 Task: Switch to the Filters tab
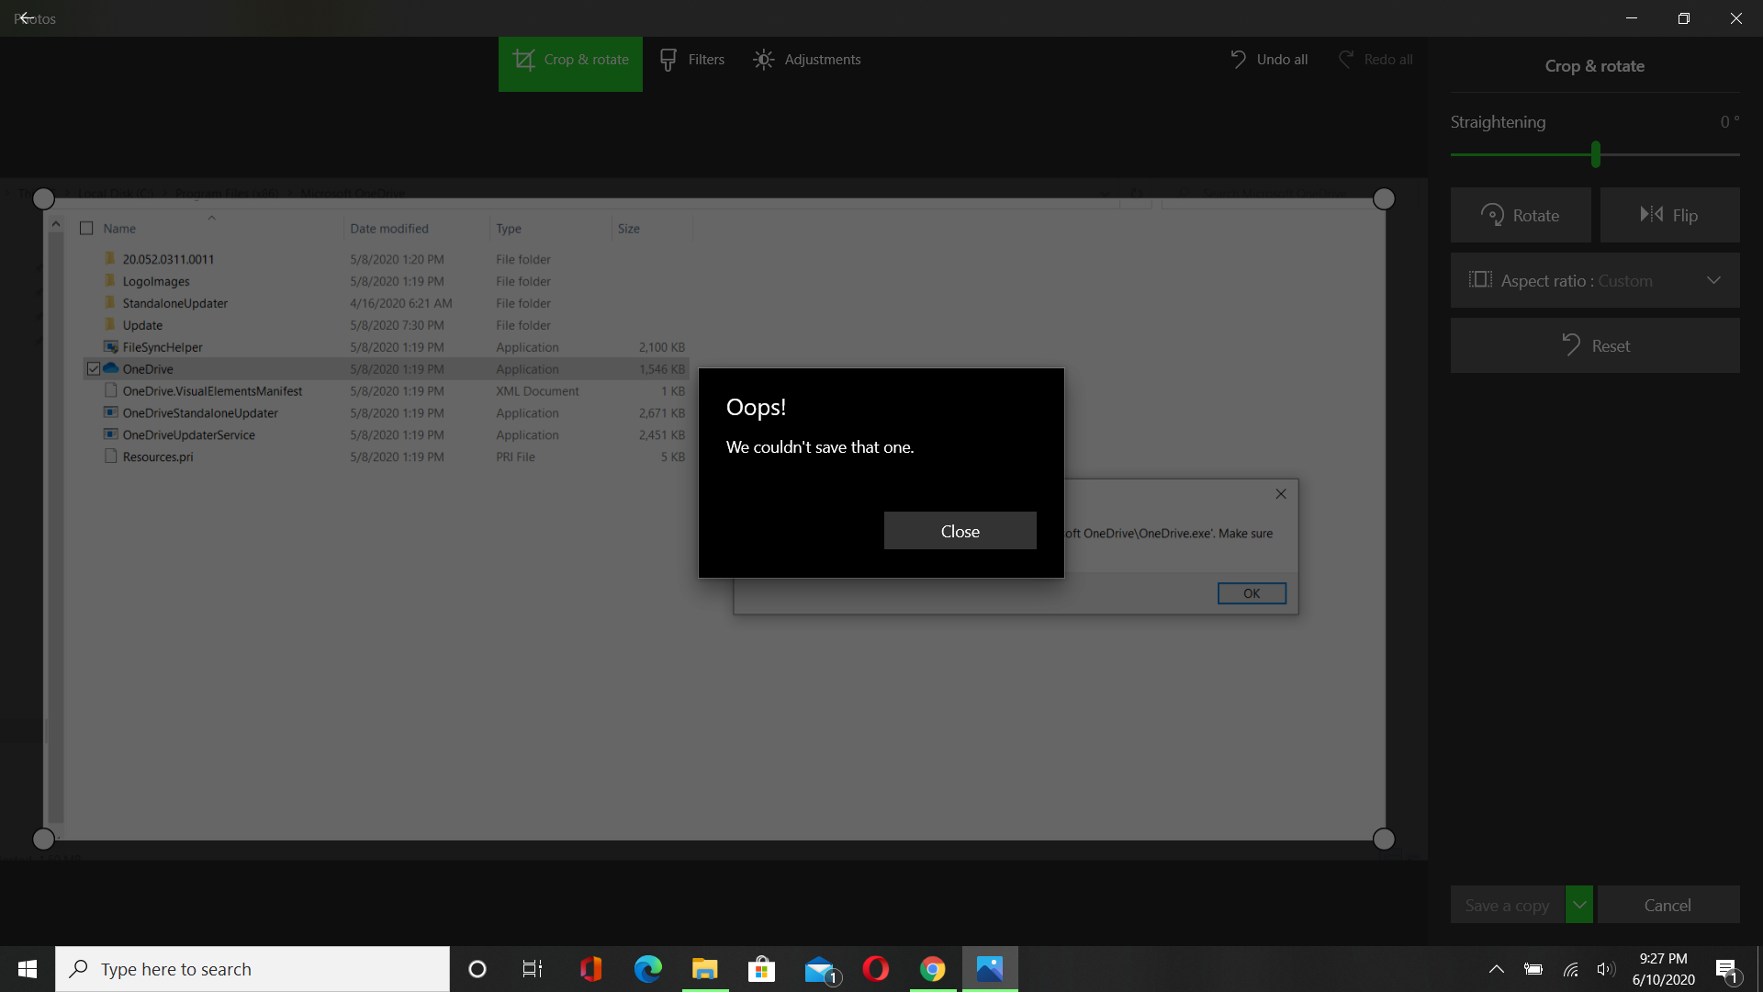[x=692, y=60]
